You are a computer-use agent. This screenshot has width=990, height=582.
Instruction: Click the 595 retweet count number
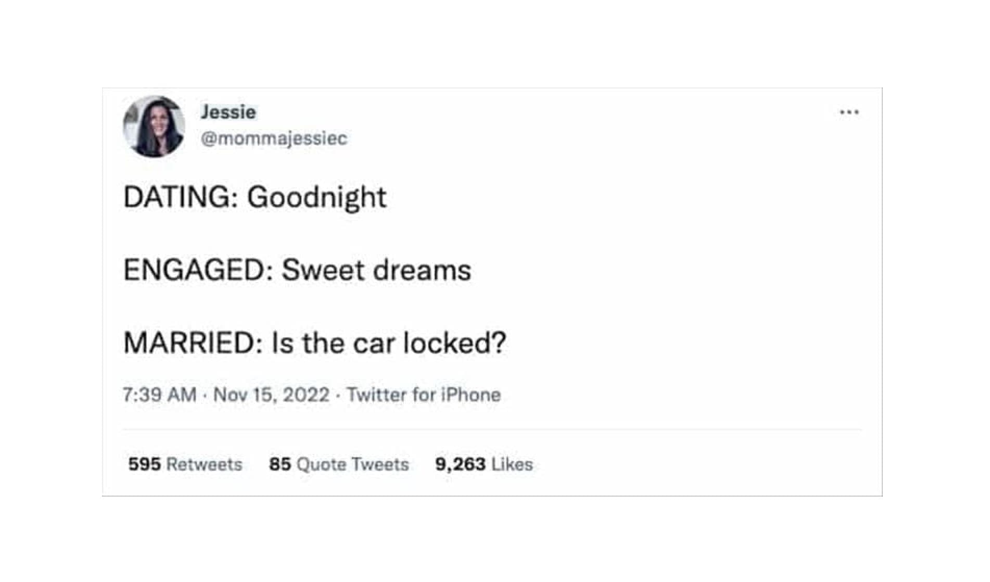pos(144,464)
